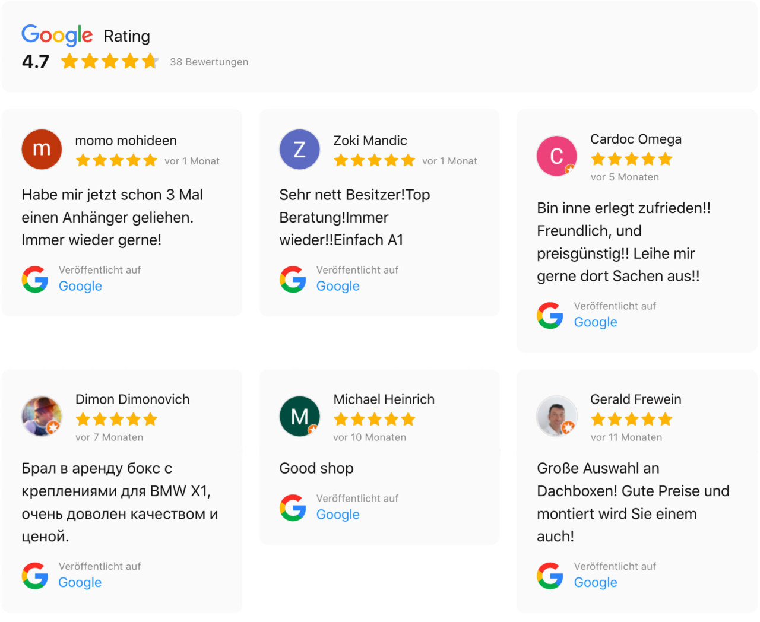Click the Google icon in Gerald Frewein's review

[550, 575]
